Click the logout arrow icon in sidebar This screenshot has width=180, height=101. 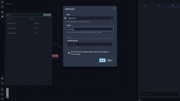2,94
